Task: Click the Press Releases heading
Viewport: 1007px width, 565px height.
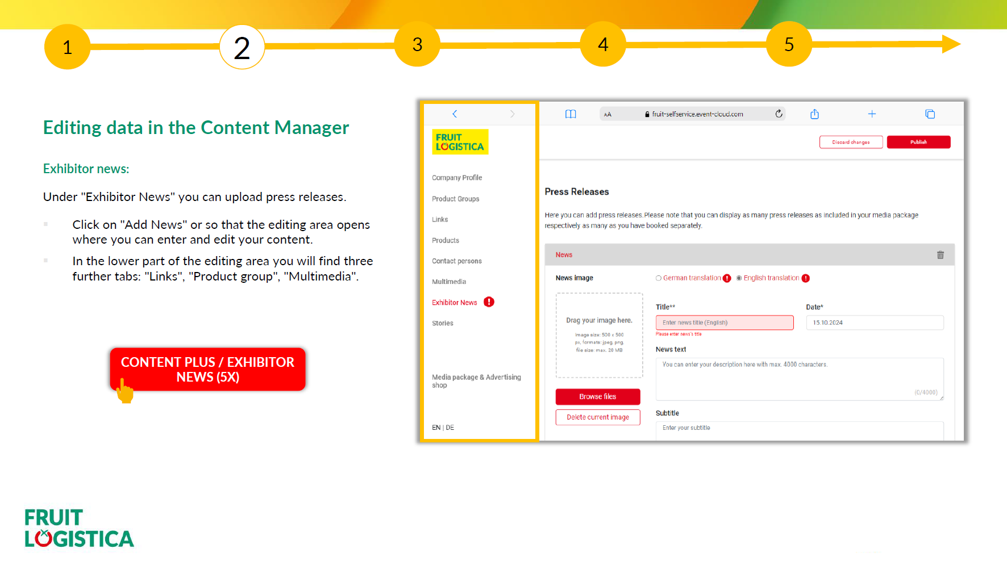Action: [x=577, y=192]
